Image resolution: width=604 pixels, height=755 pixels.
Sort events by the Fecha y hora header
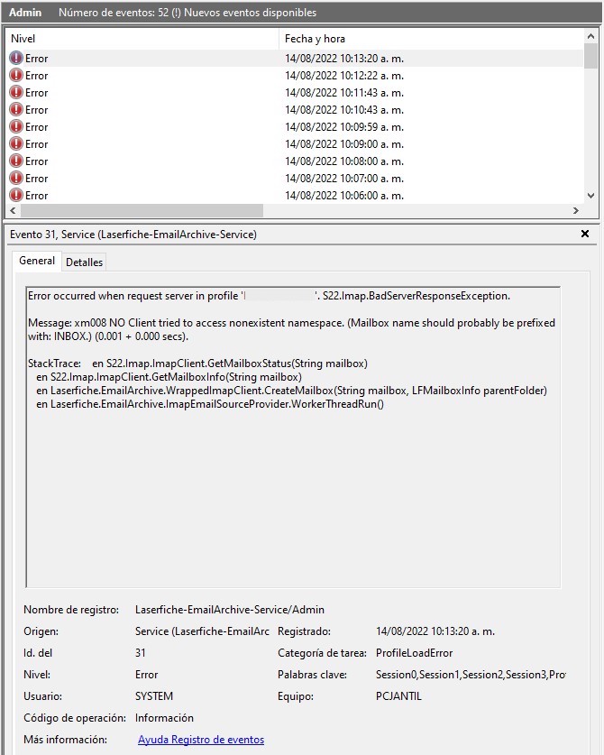431,39
